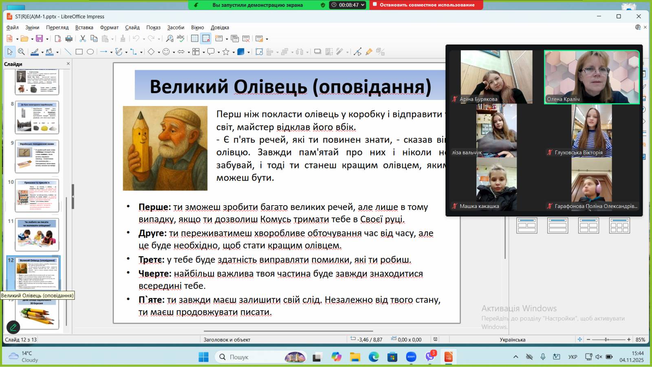Toggle the Shadow button in toolbar
The width and height of the screenshot is (652, 367).
pyautogui.click(x=317, y=52)
